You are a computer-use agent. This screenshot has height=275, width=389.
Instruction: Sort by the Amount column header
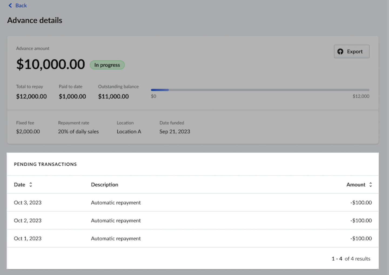356,185
